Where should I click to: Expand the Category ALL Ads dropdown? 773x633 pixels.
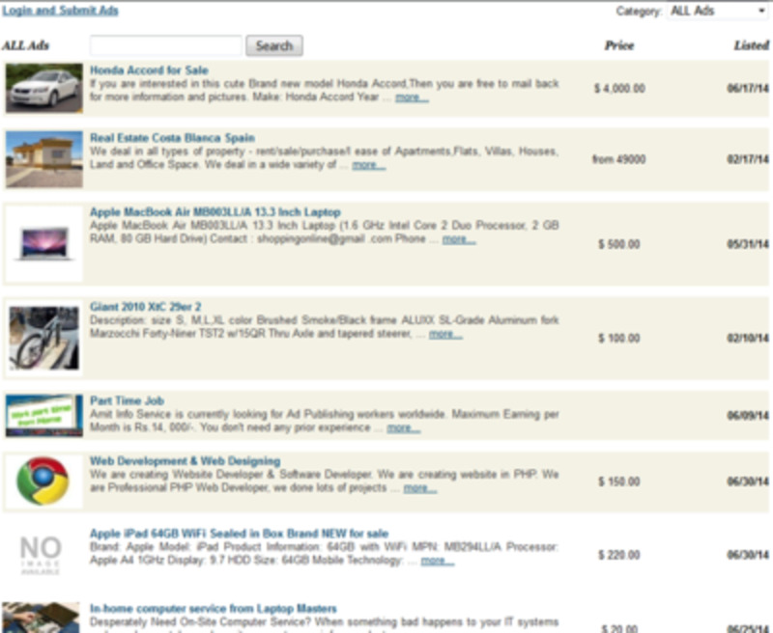point(717,11)
